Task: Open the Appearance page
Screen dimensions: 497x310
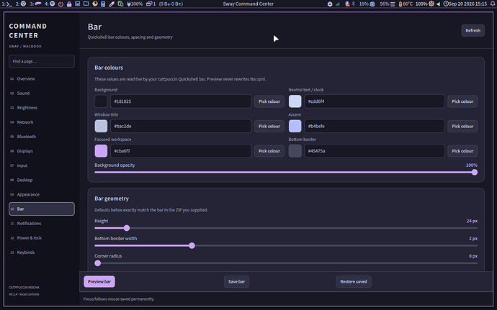Action: point(42,194)
